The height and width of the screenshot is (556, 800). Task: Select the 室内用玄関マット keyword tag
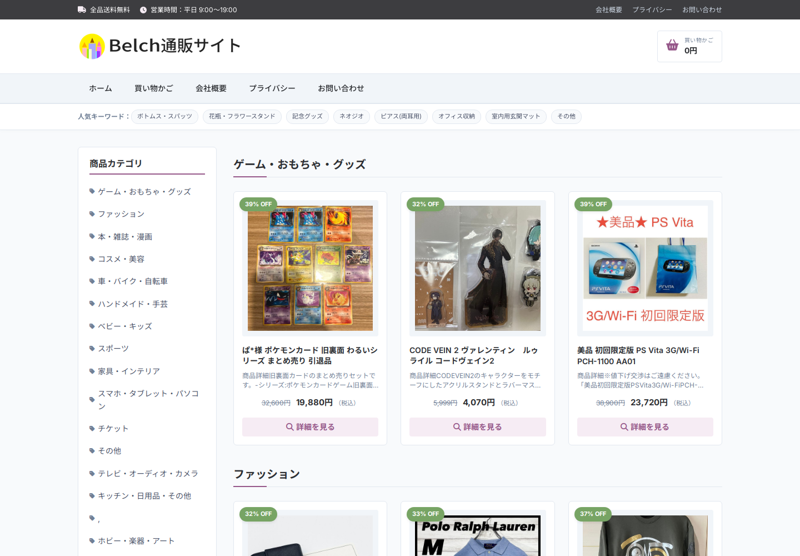516,116
